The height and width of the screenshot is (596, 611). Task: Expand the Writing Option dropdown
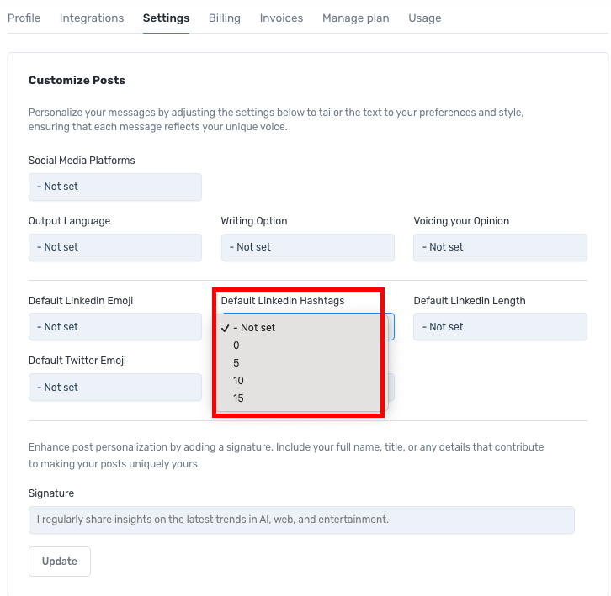307,247
